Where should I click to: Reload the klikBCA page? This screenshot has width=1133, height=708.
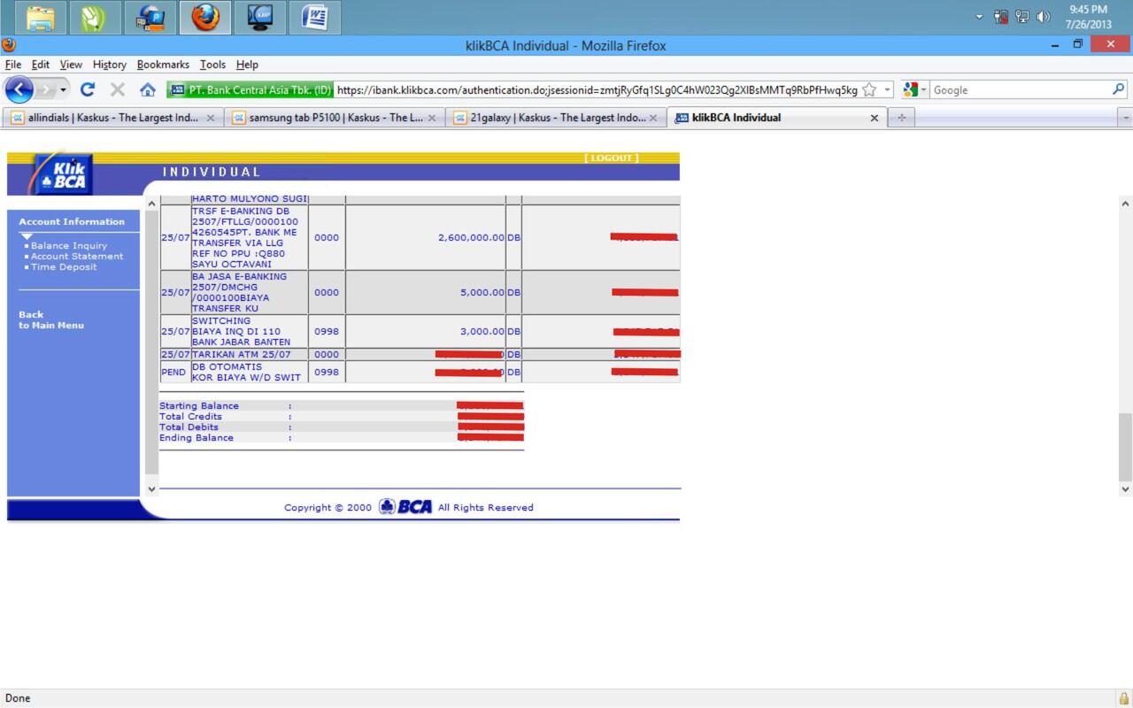(x=87, y=89)
